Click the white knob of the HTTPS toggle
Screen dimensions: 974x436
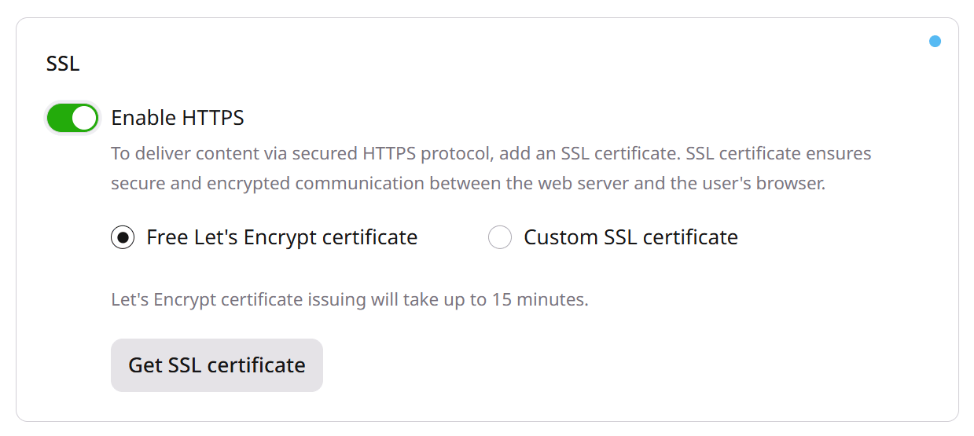pyautogui.click(x=84, y=118)
